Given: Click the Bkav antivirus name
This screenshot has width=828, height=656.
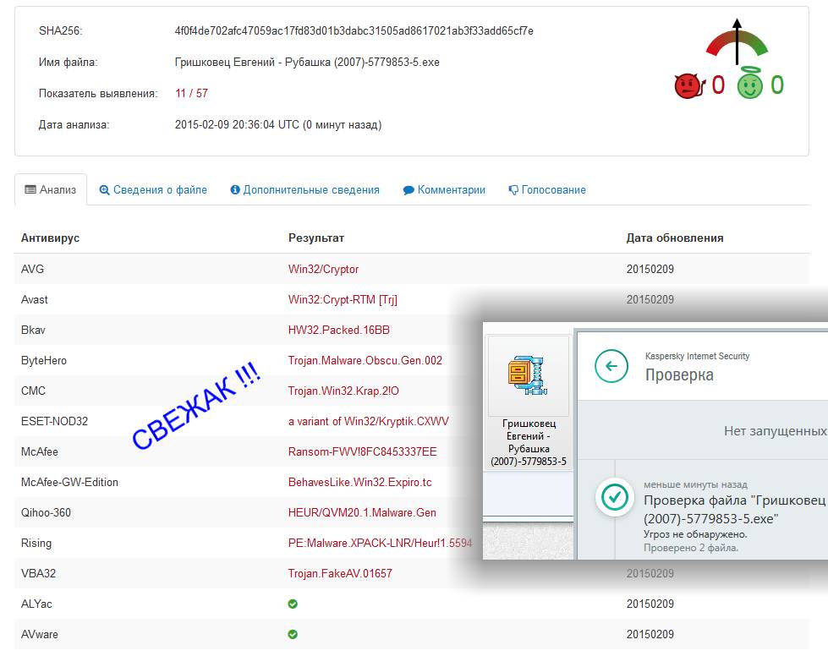Looking at the screenshot, I should point(33,331).
